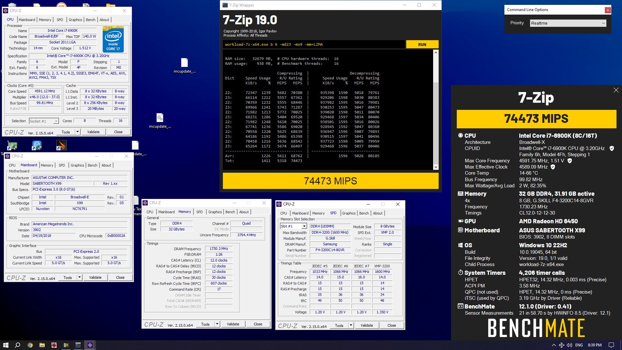The height and width of the screenshot is (350, 622).
Task: Open the notification center icon
Action: click(x=611, y=345)
